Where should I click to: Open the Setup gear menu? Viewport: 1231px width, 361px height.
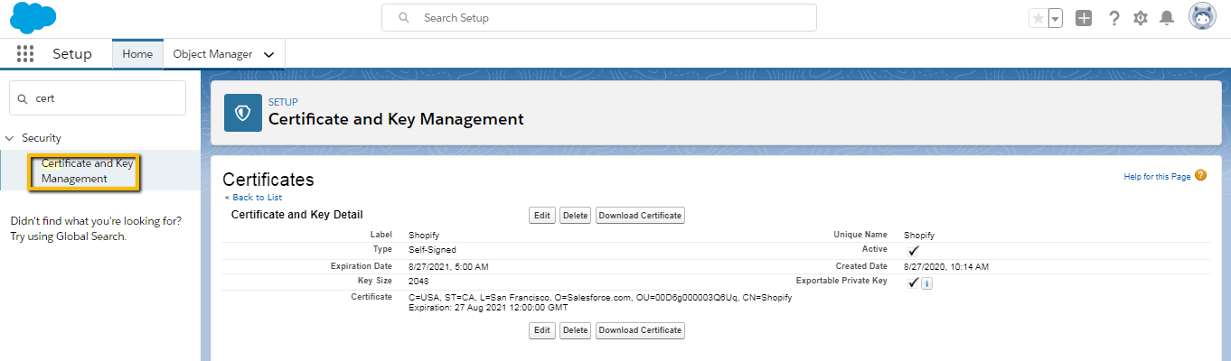click(x=1141, y=18)
